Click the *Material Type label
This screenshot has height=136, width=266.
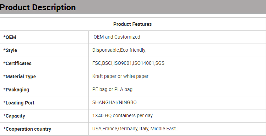[x=20, y=76]
